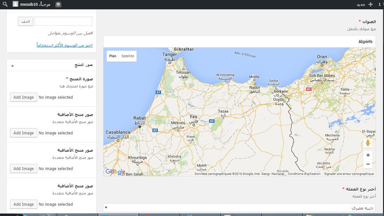Click the tags text input field

point(63,22)
